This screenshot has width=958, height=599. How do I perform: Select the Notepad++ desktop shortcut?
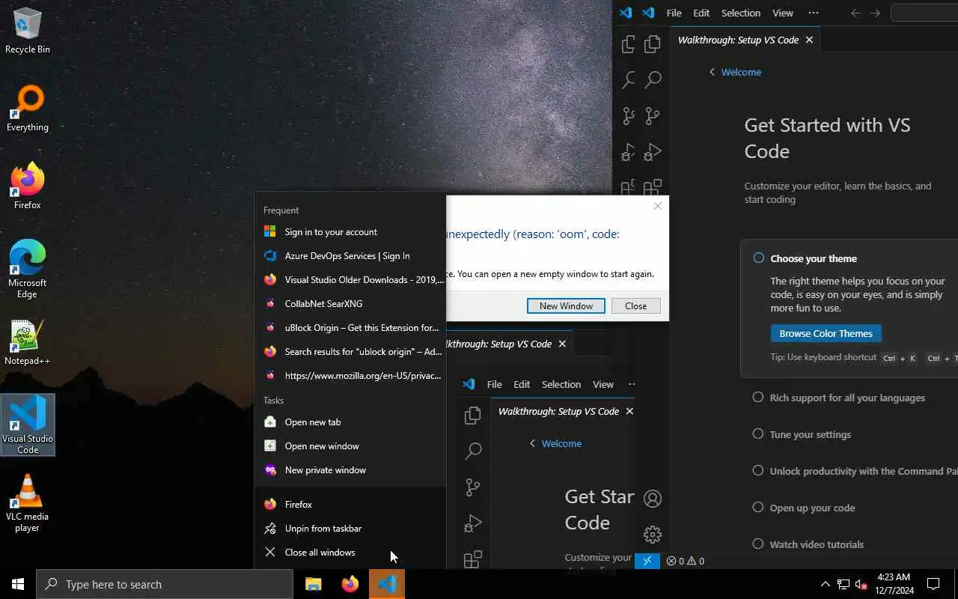tap(28, 342)
